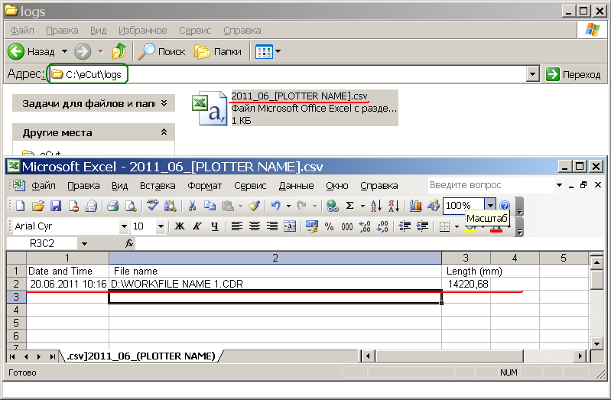Click Up folder icon in Explorer

[x=119, y=51]
